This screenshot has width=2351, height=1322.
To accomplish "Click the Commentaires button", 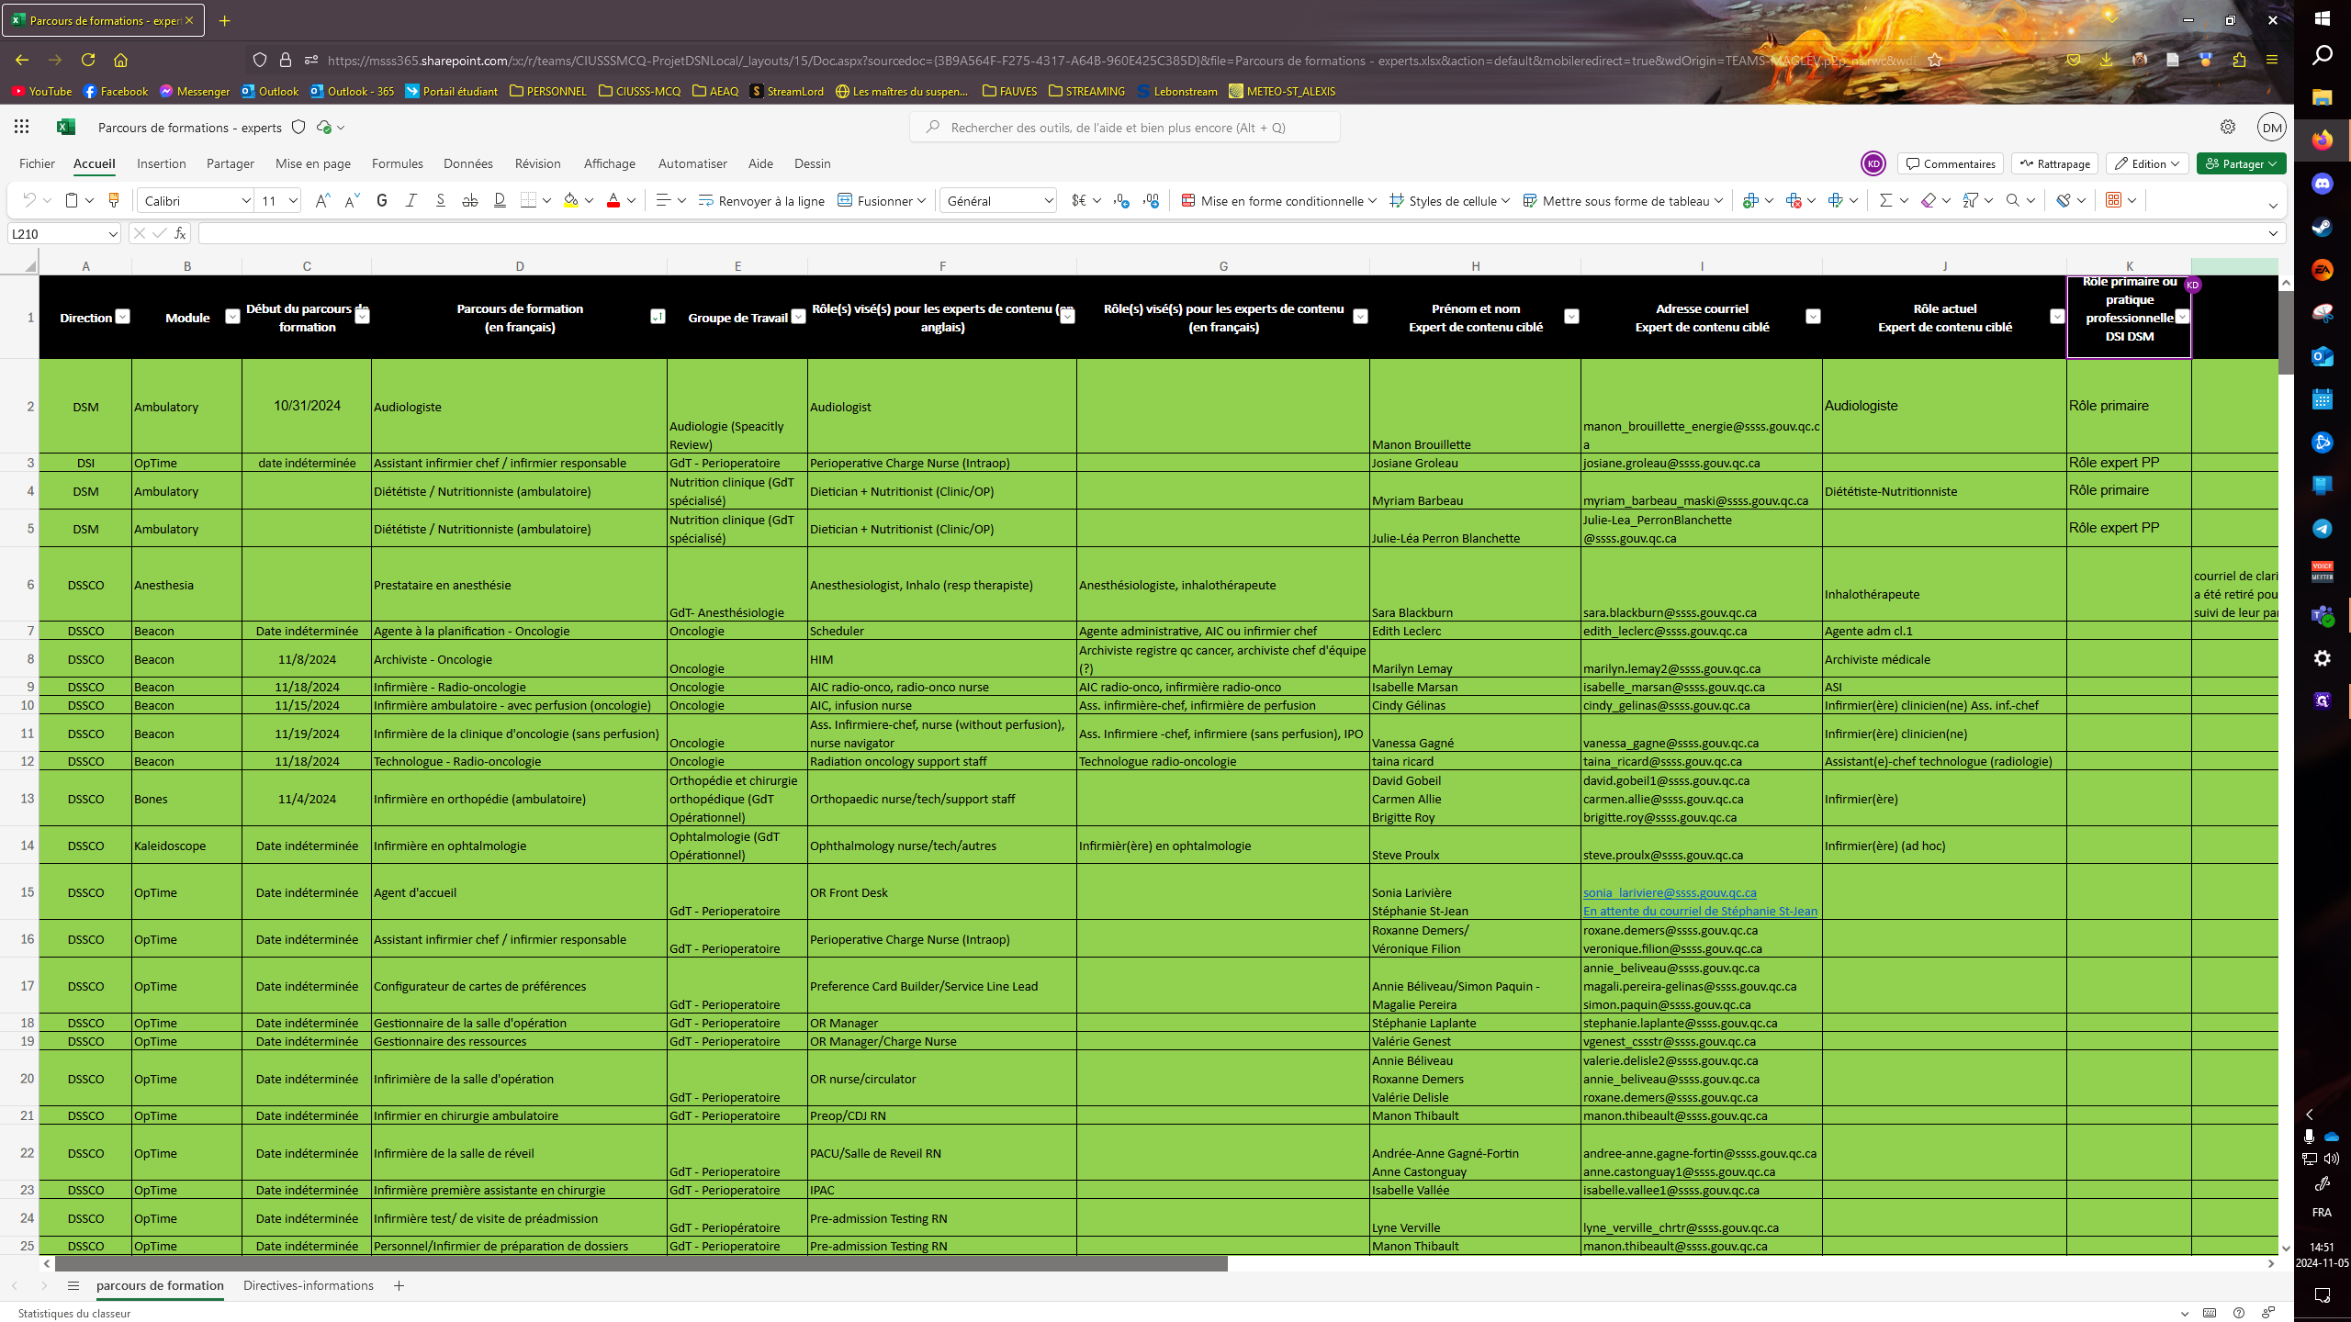I will [1951, 163].
